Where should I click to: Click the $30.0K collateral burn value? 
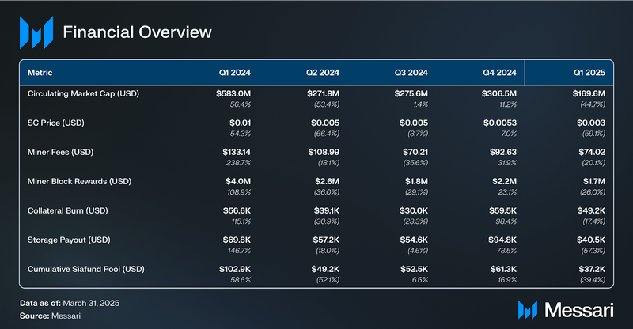click(x=414, y=210)
